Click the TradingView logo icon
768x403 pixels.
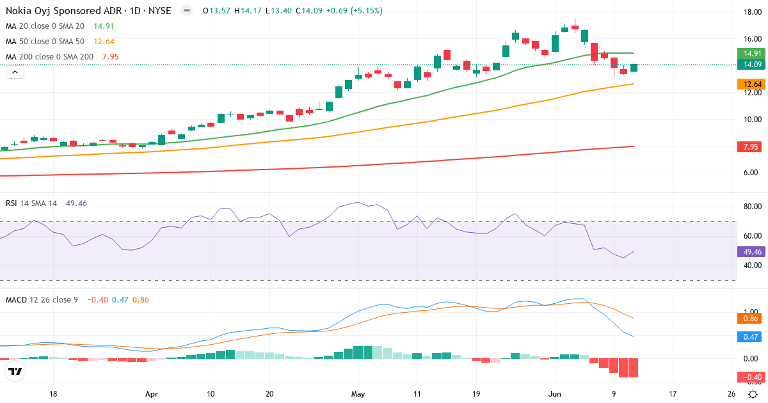click(x=15, y=371)
